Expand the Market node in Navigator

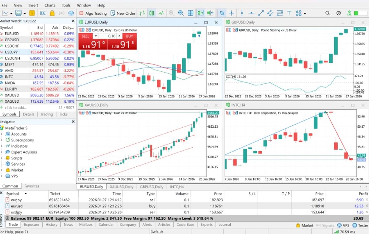click(2, 170)
